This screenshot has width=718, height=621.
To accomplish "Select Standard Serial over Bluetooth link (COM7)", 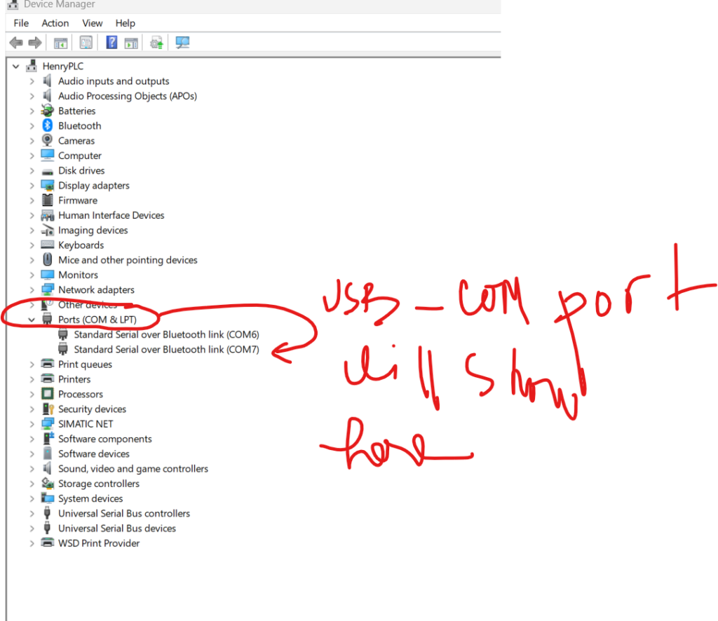I will (166, 350).
